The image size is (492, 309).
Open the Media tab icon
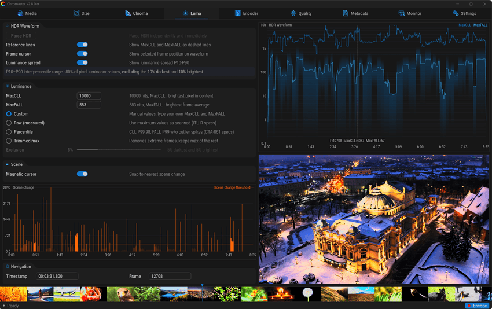(x=20, y=13)
